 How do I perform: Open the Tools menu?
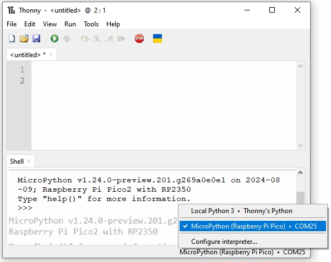pos(91,24)
